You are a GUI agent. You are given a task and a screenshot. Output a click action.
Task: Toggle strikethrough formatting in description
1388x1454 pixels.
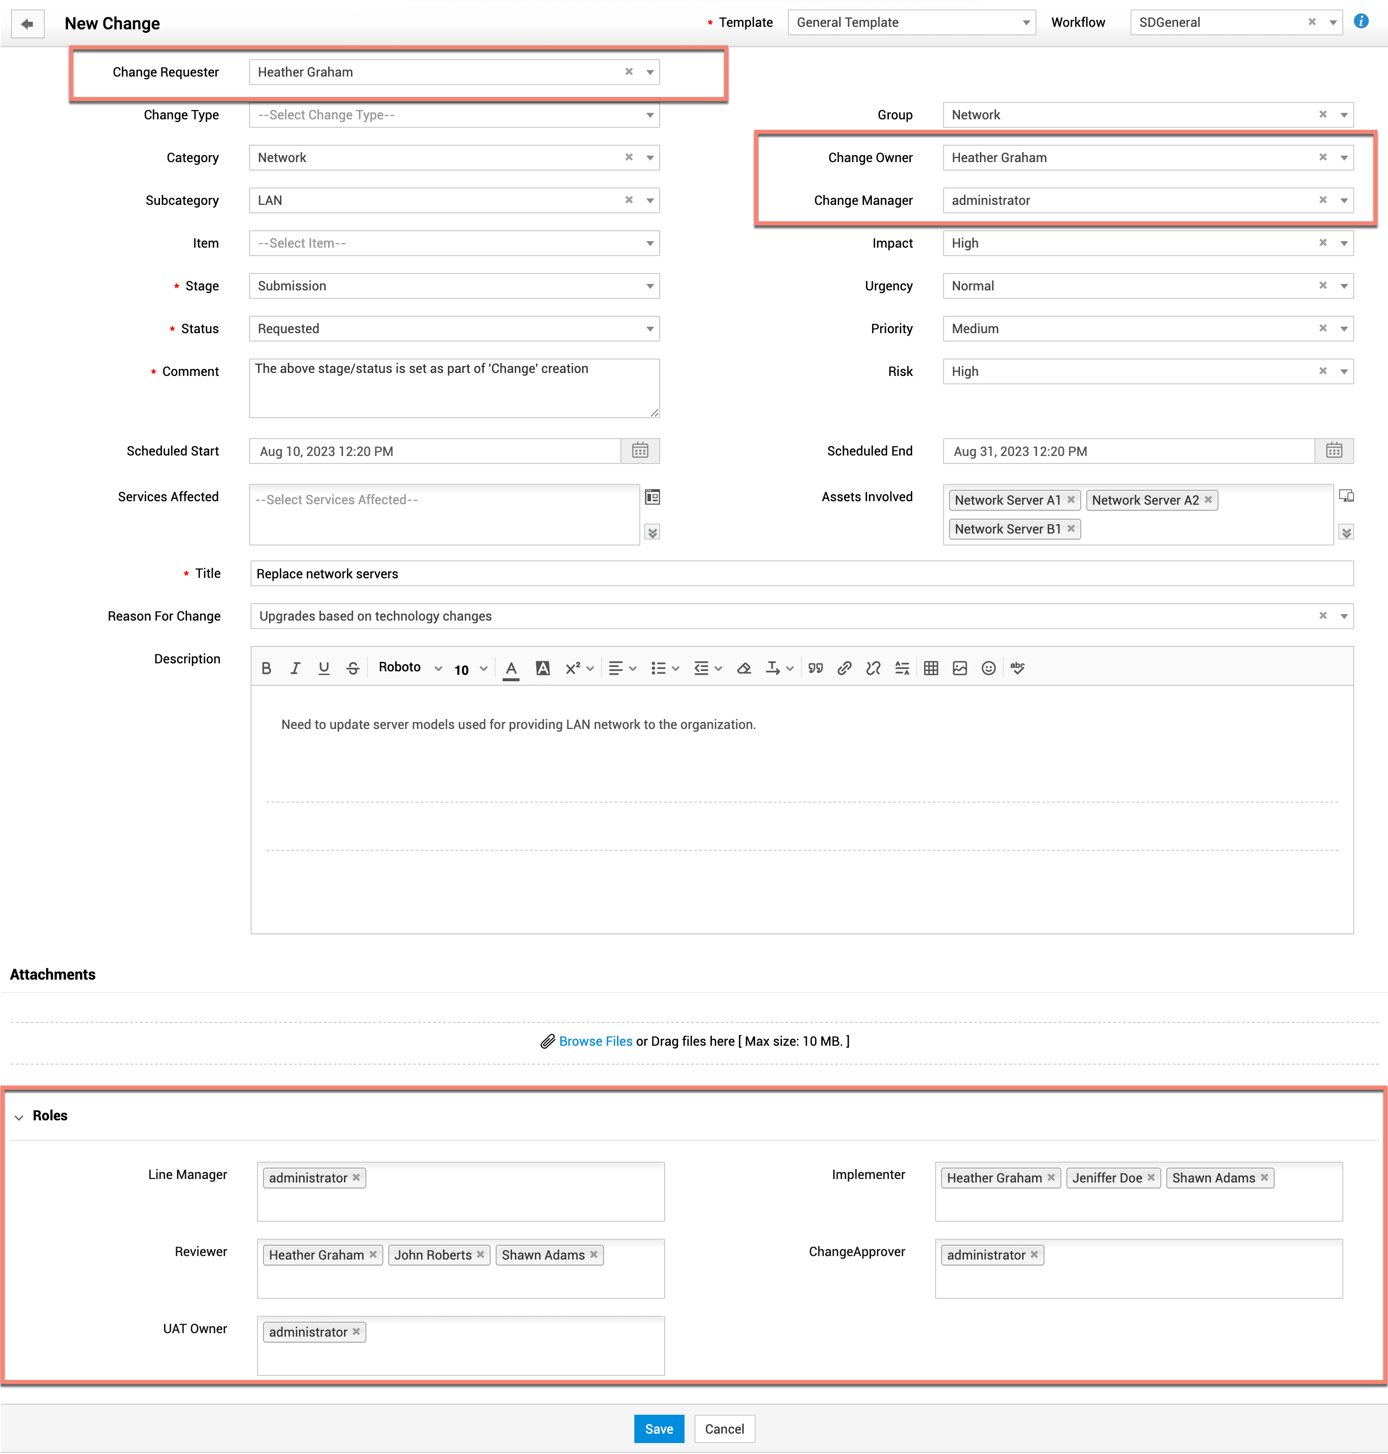point(353,668)
